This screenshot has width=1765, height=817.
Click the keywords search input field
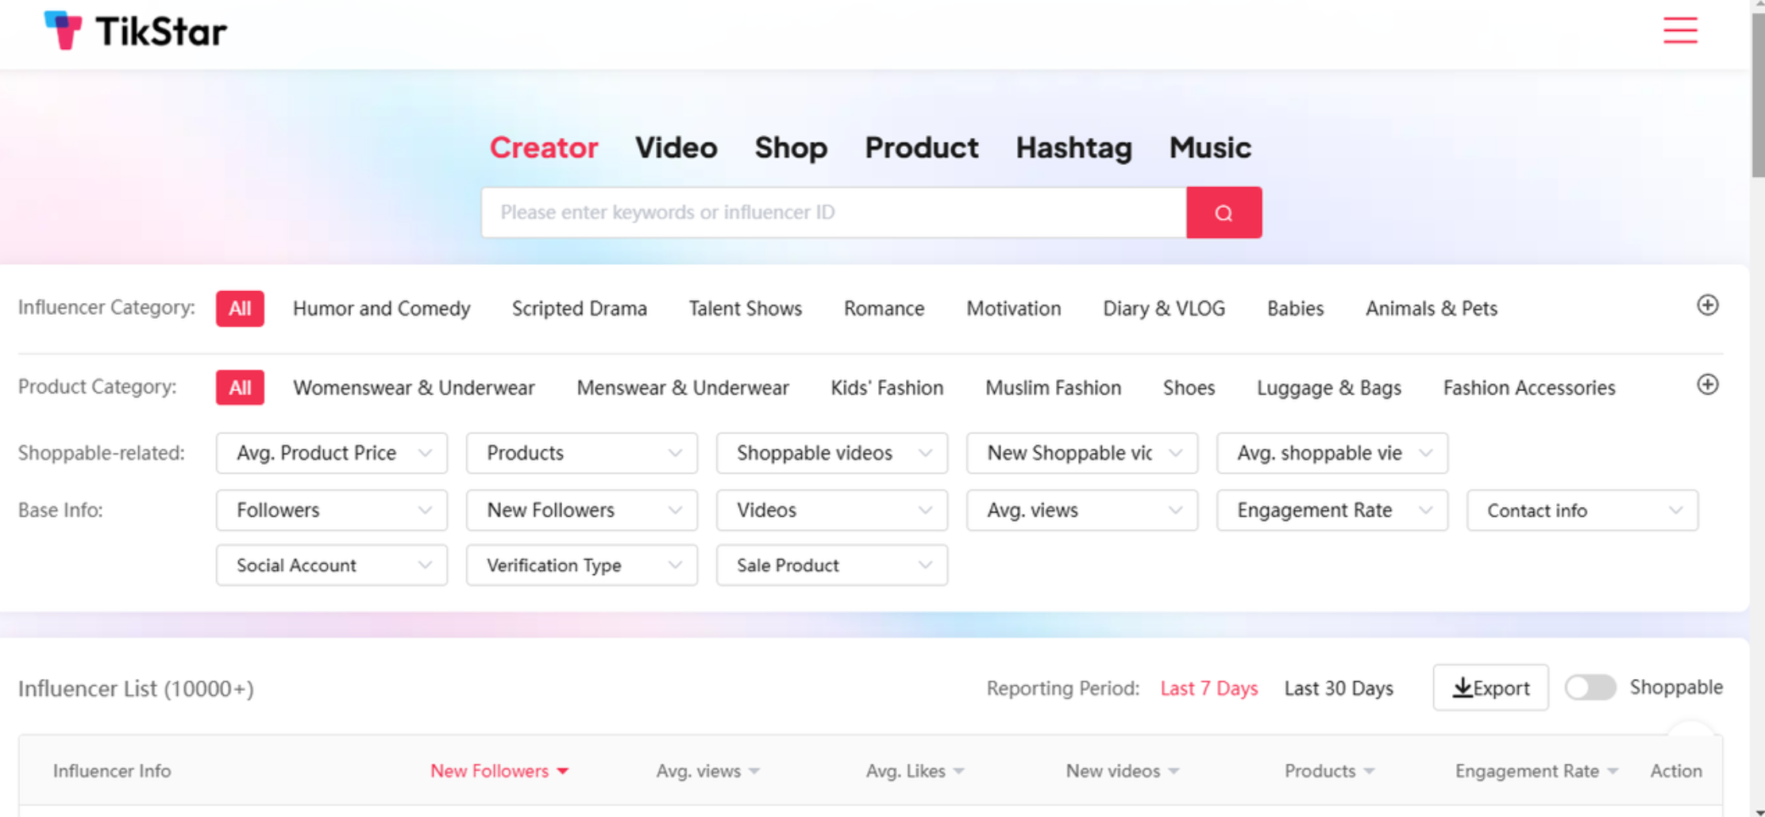834,212
